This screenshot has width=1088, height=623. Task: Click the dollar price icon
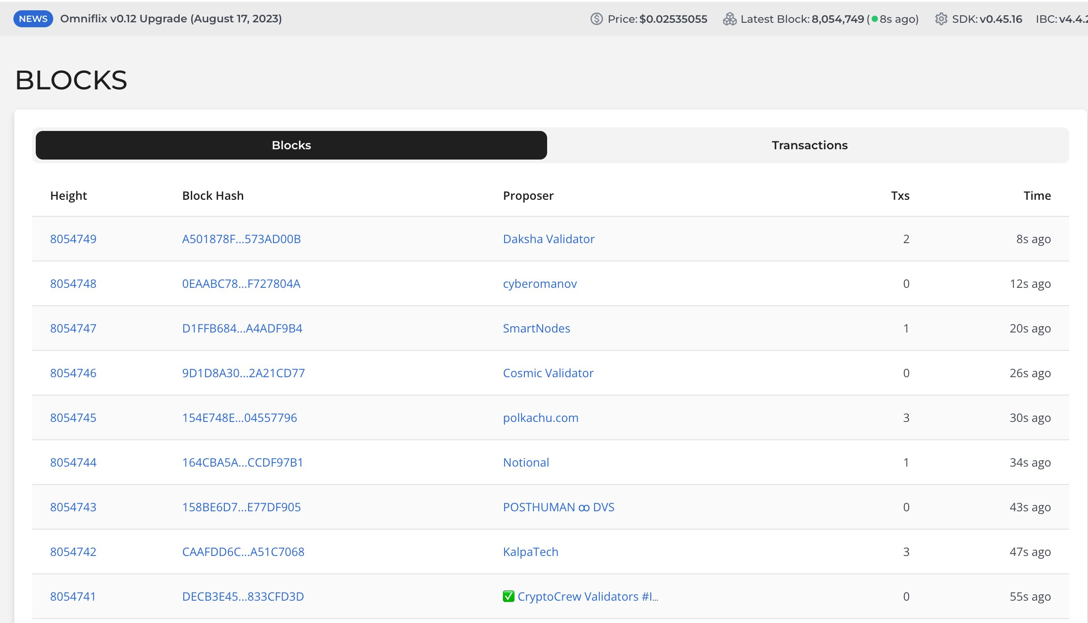point(596,19)
